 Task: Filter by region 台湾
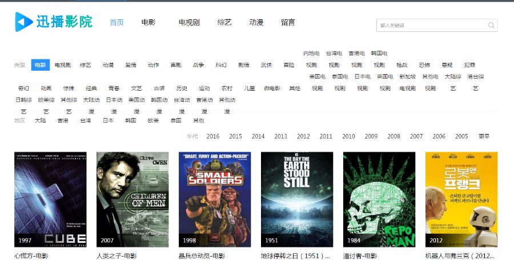tap(86, 120)
